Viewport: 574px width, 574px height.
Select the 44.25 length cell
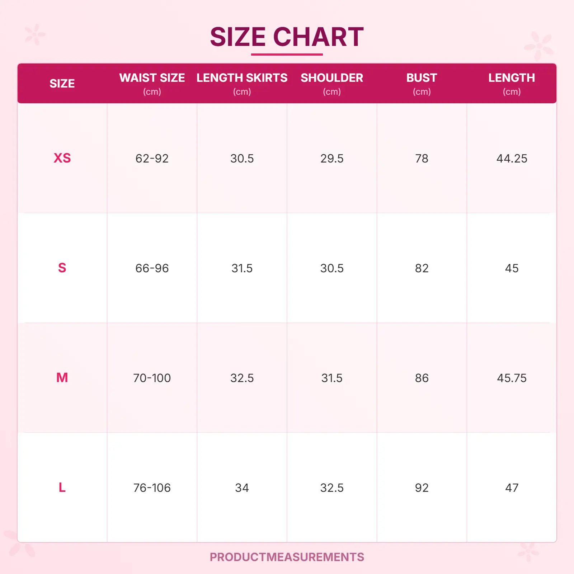click(x=512, y=159)
